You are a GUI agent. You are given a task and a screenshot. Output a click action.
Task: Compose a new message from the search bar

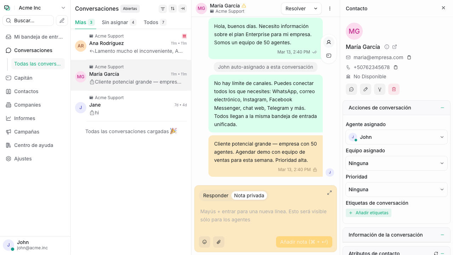[62, 21]
